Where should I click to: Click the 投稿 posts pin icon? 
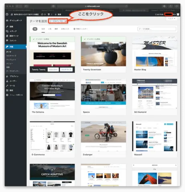[x=7, y=26]
